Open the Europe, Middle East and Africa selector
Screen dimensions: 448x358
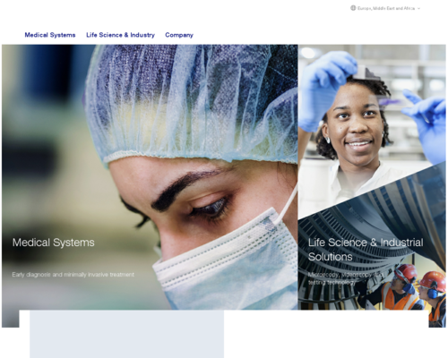tap(385, 8)
